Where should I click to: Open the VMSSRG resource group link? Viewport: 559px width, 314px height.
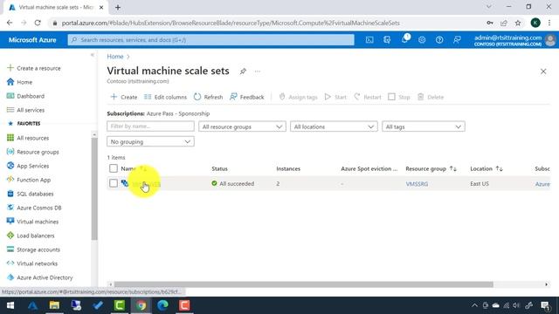point(417,184)
